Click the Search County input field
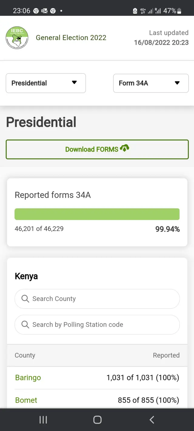 pos(97,299)
